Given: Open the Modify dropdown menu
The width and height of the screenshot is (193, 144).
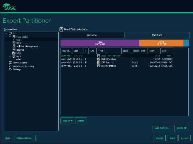Looking at the screenshot, I should [x=67, y=121].
